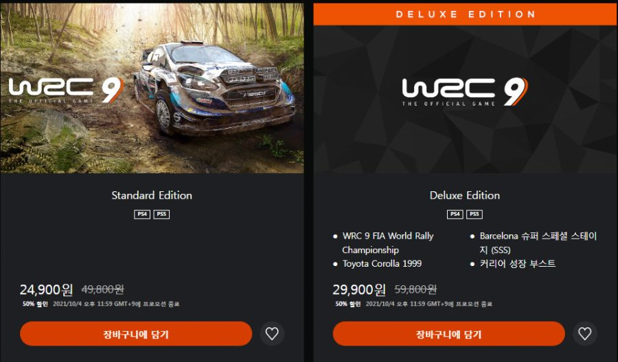The image size is (618, 362).
Task: Click PS5 badge under Standard Edition
Action: coord(161,214)
